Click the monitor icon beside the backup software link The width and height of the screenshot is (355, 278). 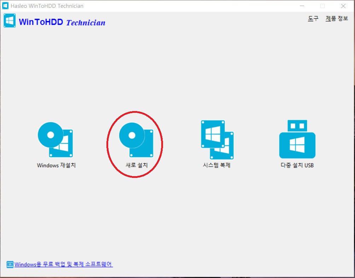10,265
